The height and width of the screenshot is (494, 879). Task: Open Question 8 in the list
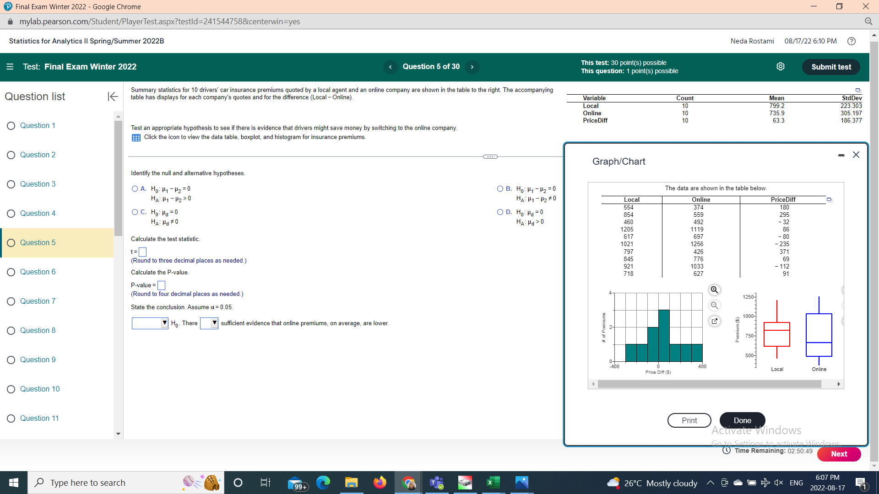(38, 330)
